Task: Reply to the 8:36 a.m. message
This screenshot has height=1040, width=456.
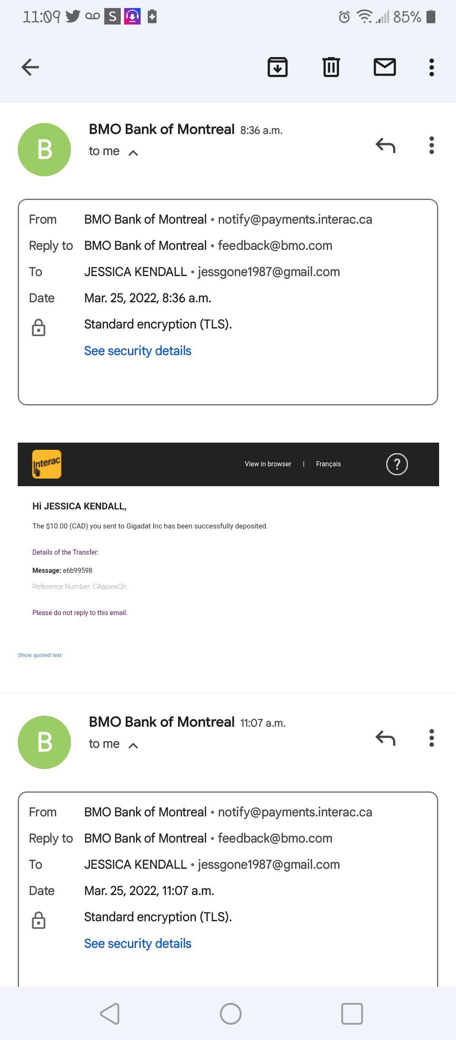Action: 385,145
